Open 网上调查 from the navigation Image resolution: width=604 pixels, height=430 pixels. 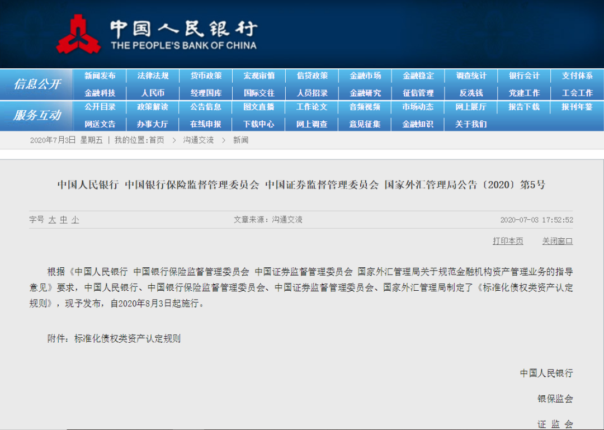(312, 124)
